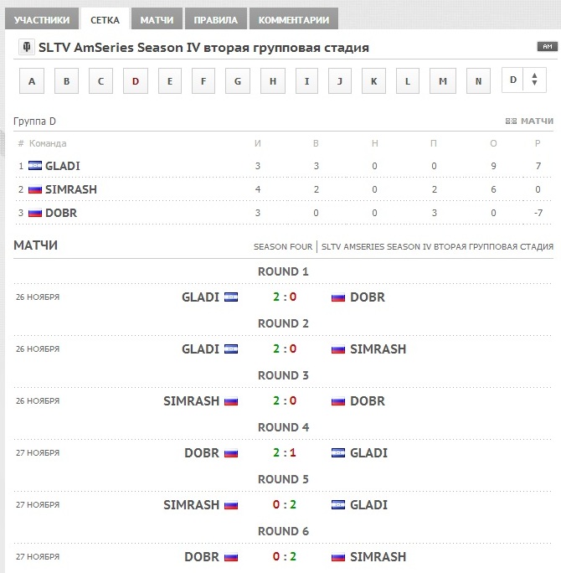
Task: Click the World of Tanks game icon
Action: (27, 47)
